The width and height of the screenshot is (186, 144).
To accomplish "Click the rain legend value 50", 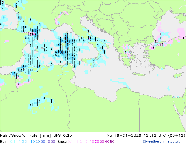I will coord(53,142).
